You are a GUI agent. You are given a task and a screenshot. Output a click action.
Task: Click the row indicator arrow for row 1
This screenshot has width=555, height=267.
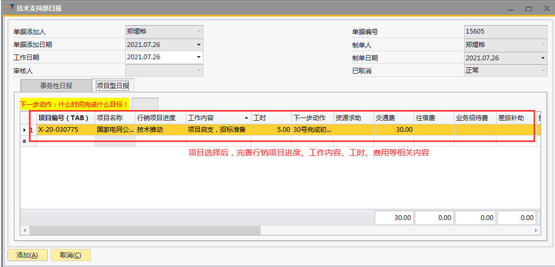point(24,130)
